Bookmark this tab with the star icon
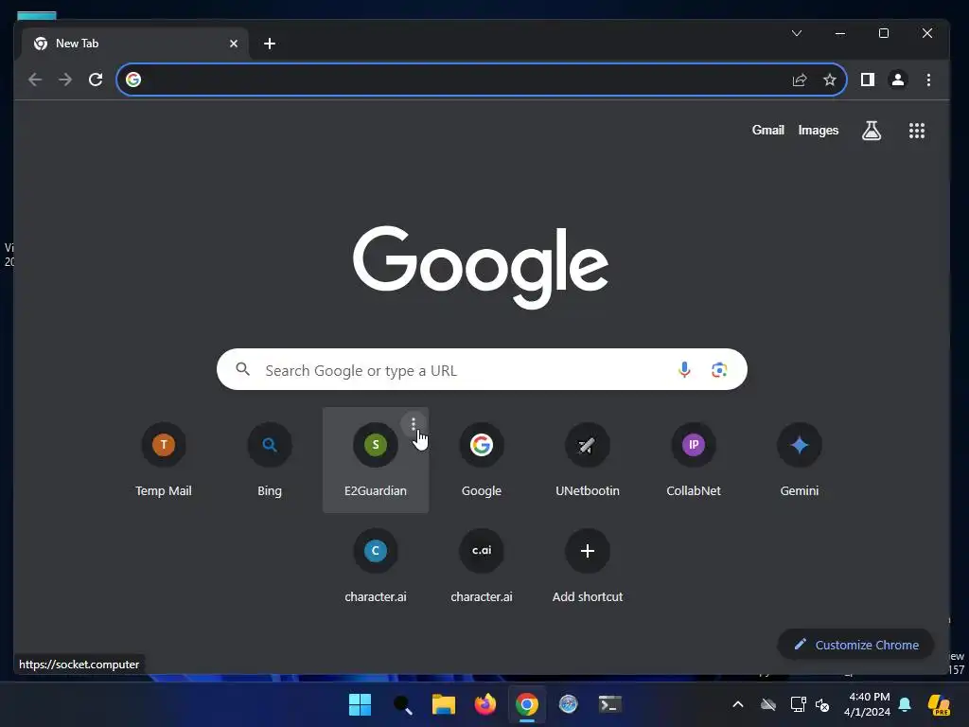The image size is (969, 727). tap(829, 80)
